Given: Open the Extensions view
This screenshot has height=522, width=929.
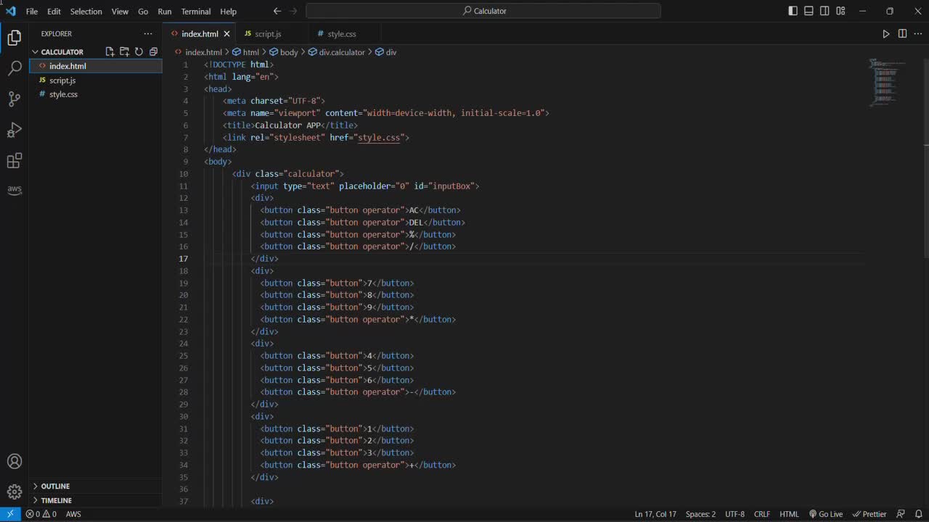Looking at the screenshot, I should tap(15, 160).
